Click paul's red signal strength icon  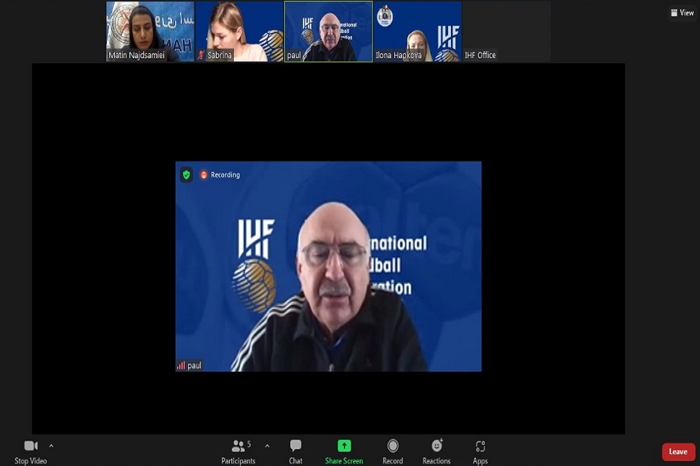181,365
